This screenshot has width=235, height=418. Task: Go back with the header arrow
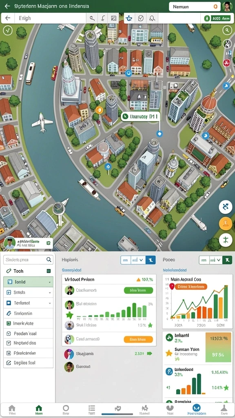[7, 6]
